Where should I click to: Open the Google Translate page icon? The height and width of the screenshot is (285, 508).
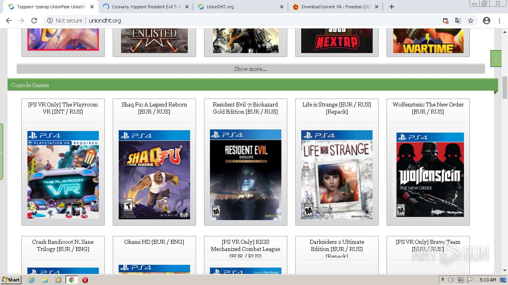(x=458, y=21)
